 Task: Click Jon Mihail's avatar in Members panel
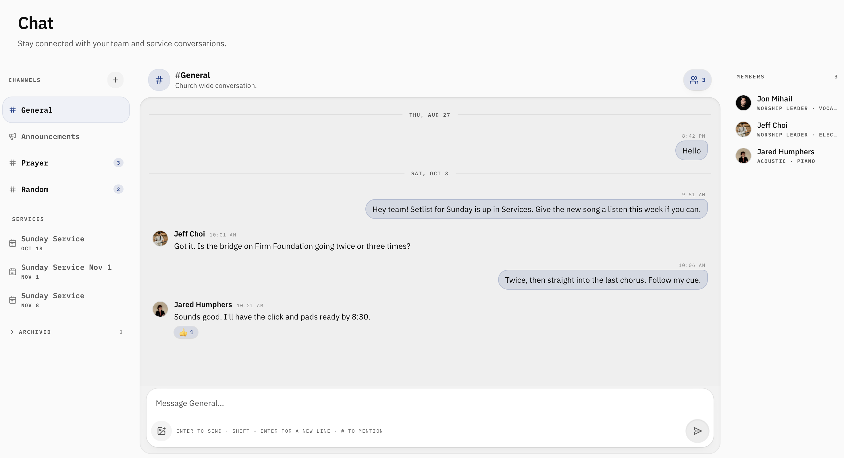pyautogui.click(x=743, y=103)
